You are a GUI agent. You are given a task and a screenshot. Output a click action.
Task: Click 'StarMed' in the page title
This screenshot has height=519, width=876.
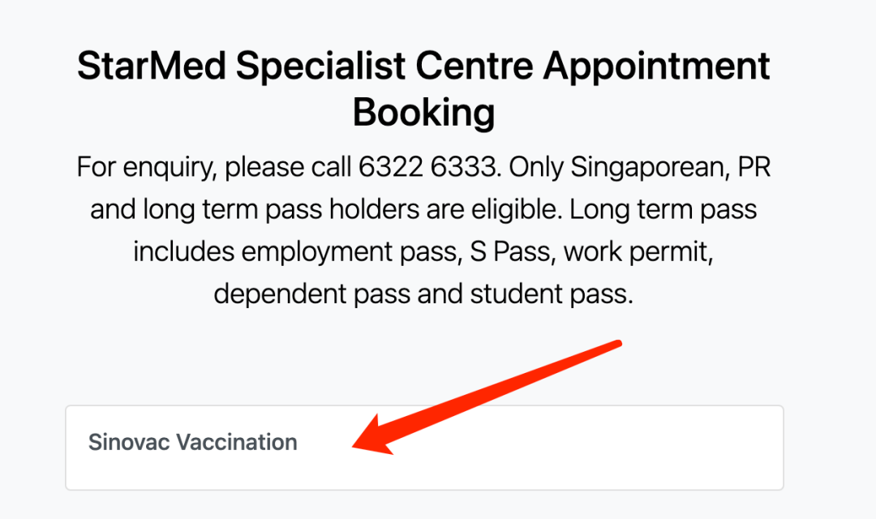coord(152,66)
